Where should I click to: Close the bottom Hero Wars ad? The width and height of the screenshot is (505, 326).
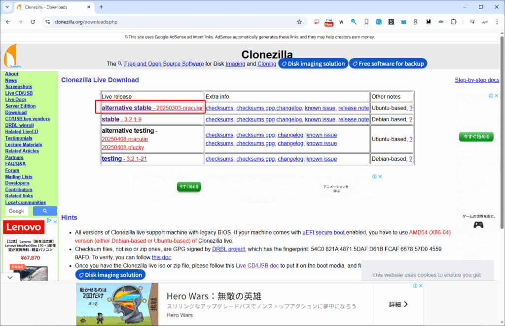click(x=421, y=286)
